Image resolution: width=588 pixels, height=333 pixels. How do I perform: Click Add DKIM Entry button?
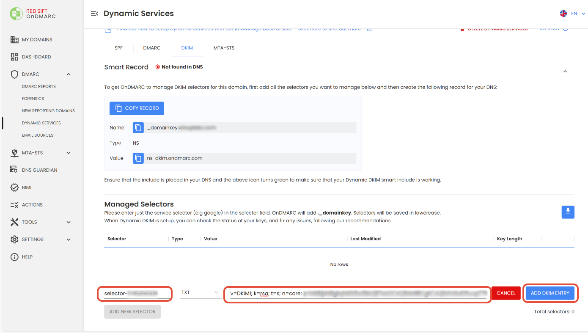tap(550, 293)
